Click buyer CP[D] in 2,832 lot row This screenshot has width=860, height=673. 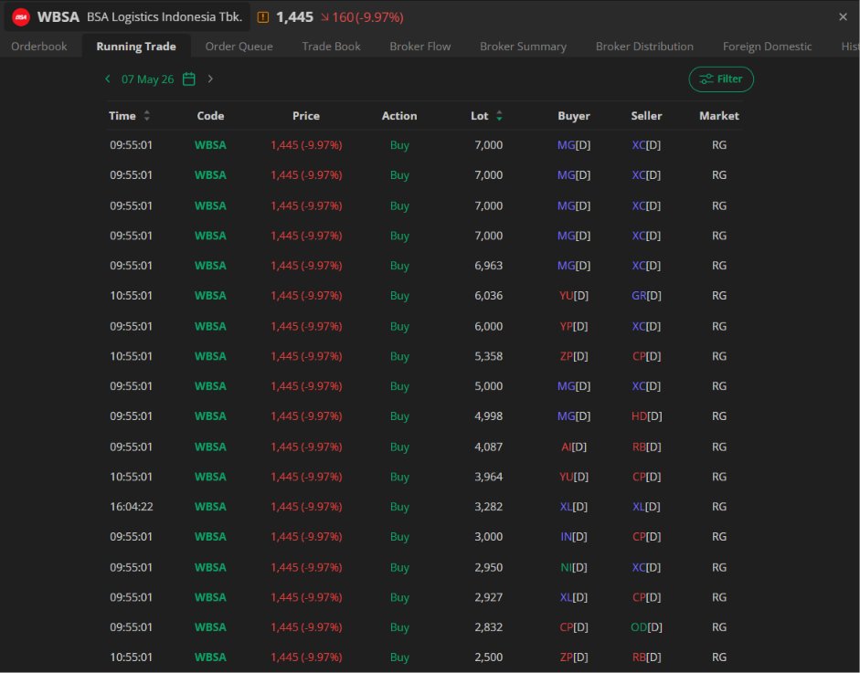tap(574, 627)
